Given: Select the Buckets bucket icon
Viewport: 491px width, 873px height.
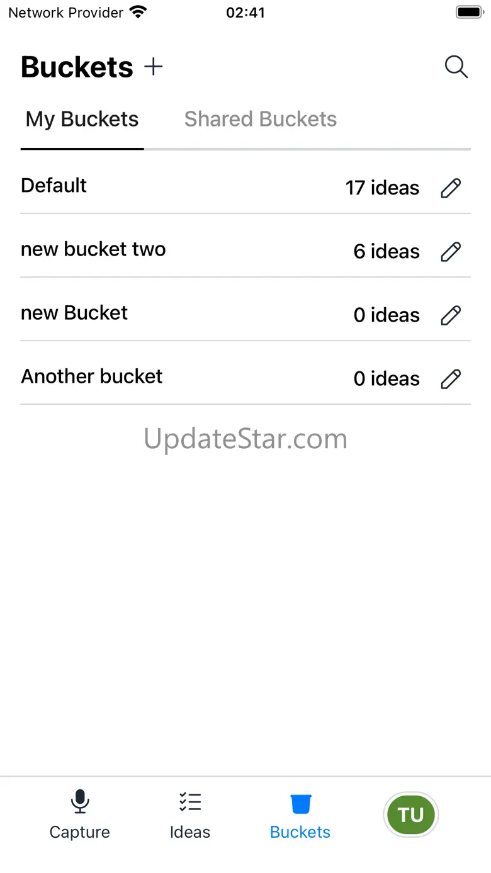Looking at the screenshot, I should (300, 804).
